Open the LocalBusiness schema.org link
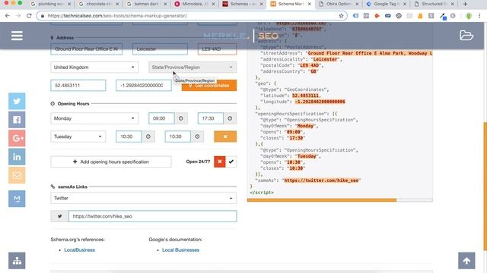 point(79,249)
